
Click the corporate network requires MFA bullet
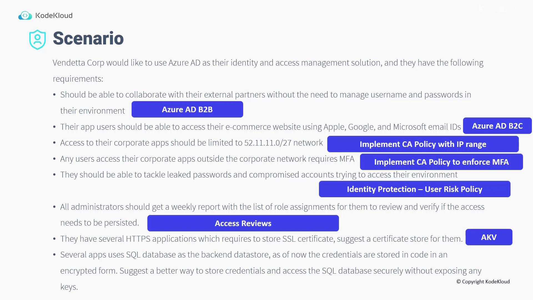207,159
